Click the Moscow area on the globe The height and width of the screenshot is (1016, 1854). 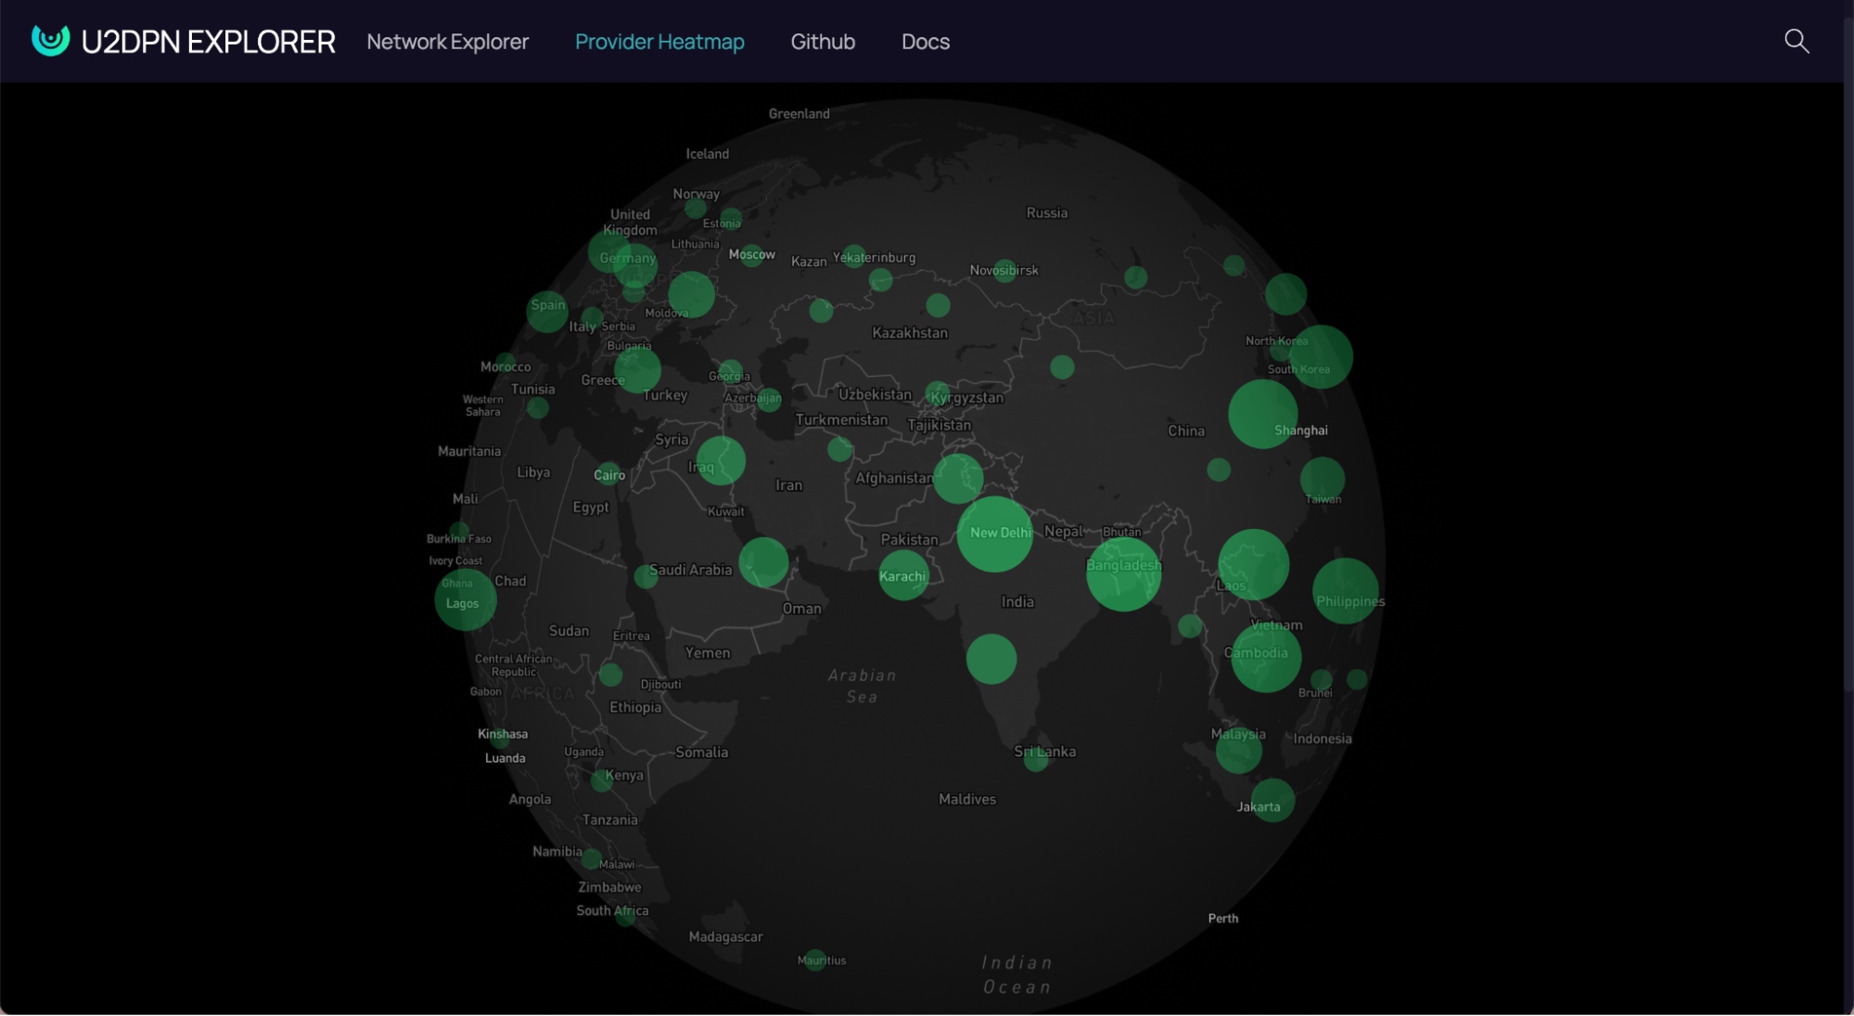[x=753, y=253]
